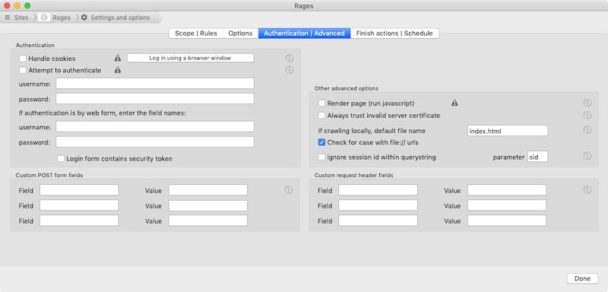The width and height of the screenshot is (608, 292).
Task: Click the first Custom POST Field input
Action: pos(79,190)
